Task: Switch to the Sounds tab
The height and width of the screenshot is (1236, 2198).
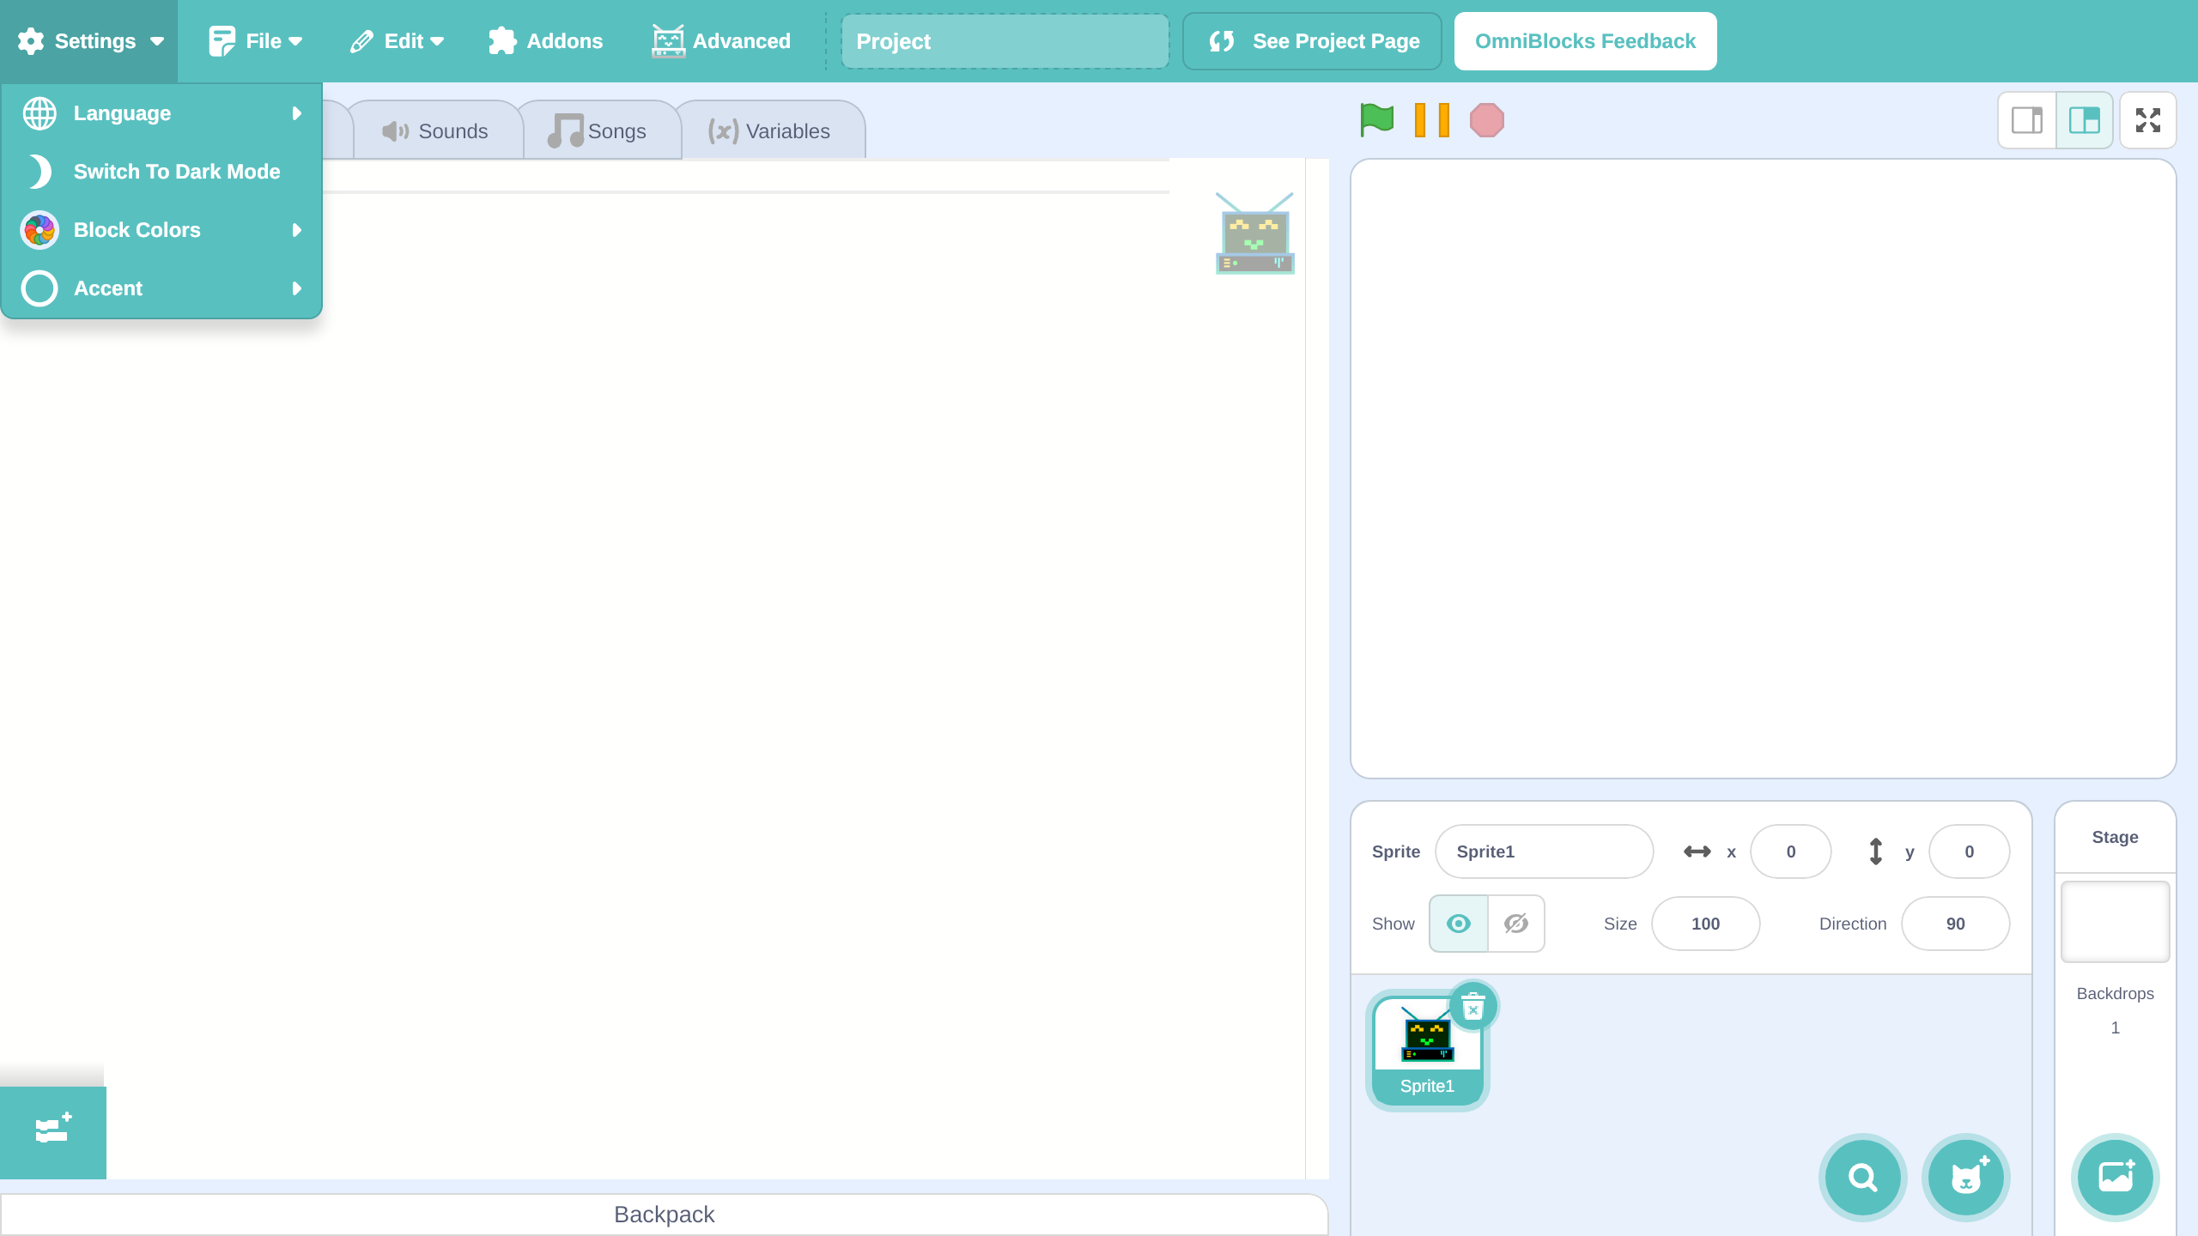Action: (x=435, y=131)
